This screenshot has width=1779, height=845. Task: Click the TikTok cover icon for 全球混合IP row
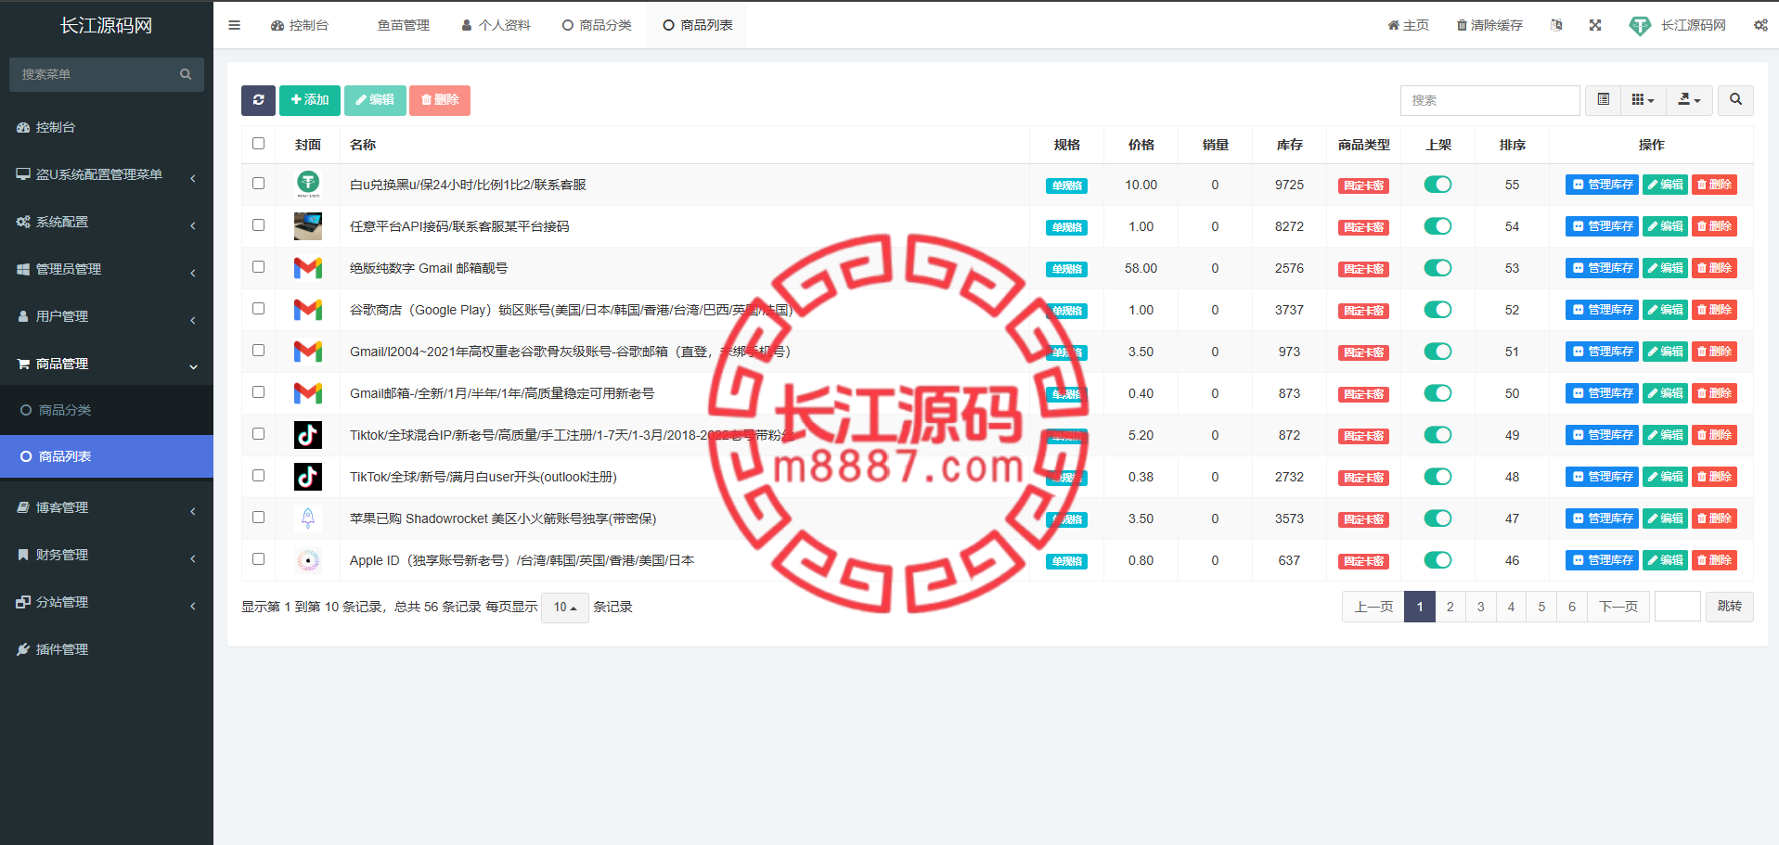tap(308, 435)
